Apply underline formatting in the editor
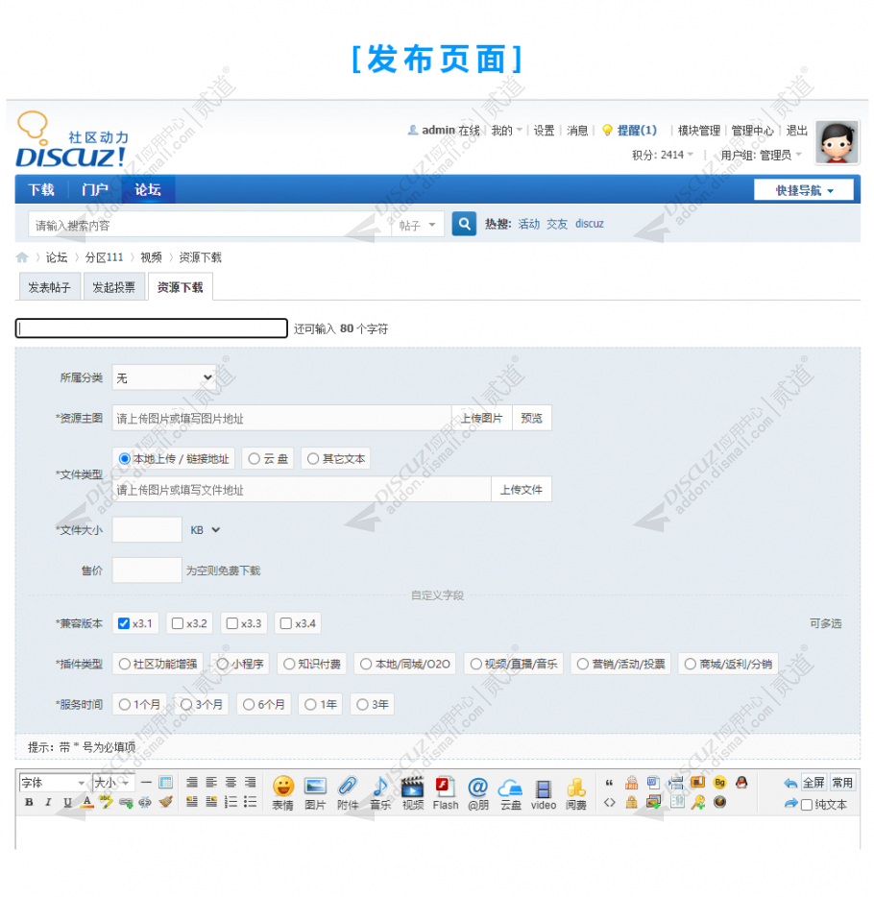 [67, 802]
